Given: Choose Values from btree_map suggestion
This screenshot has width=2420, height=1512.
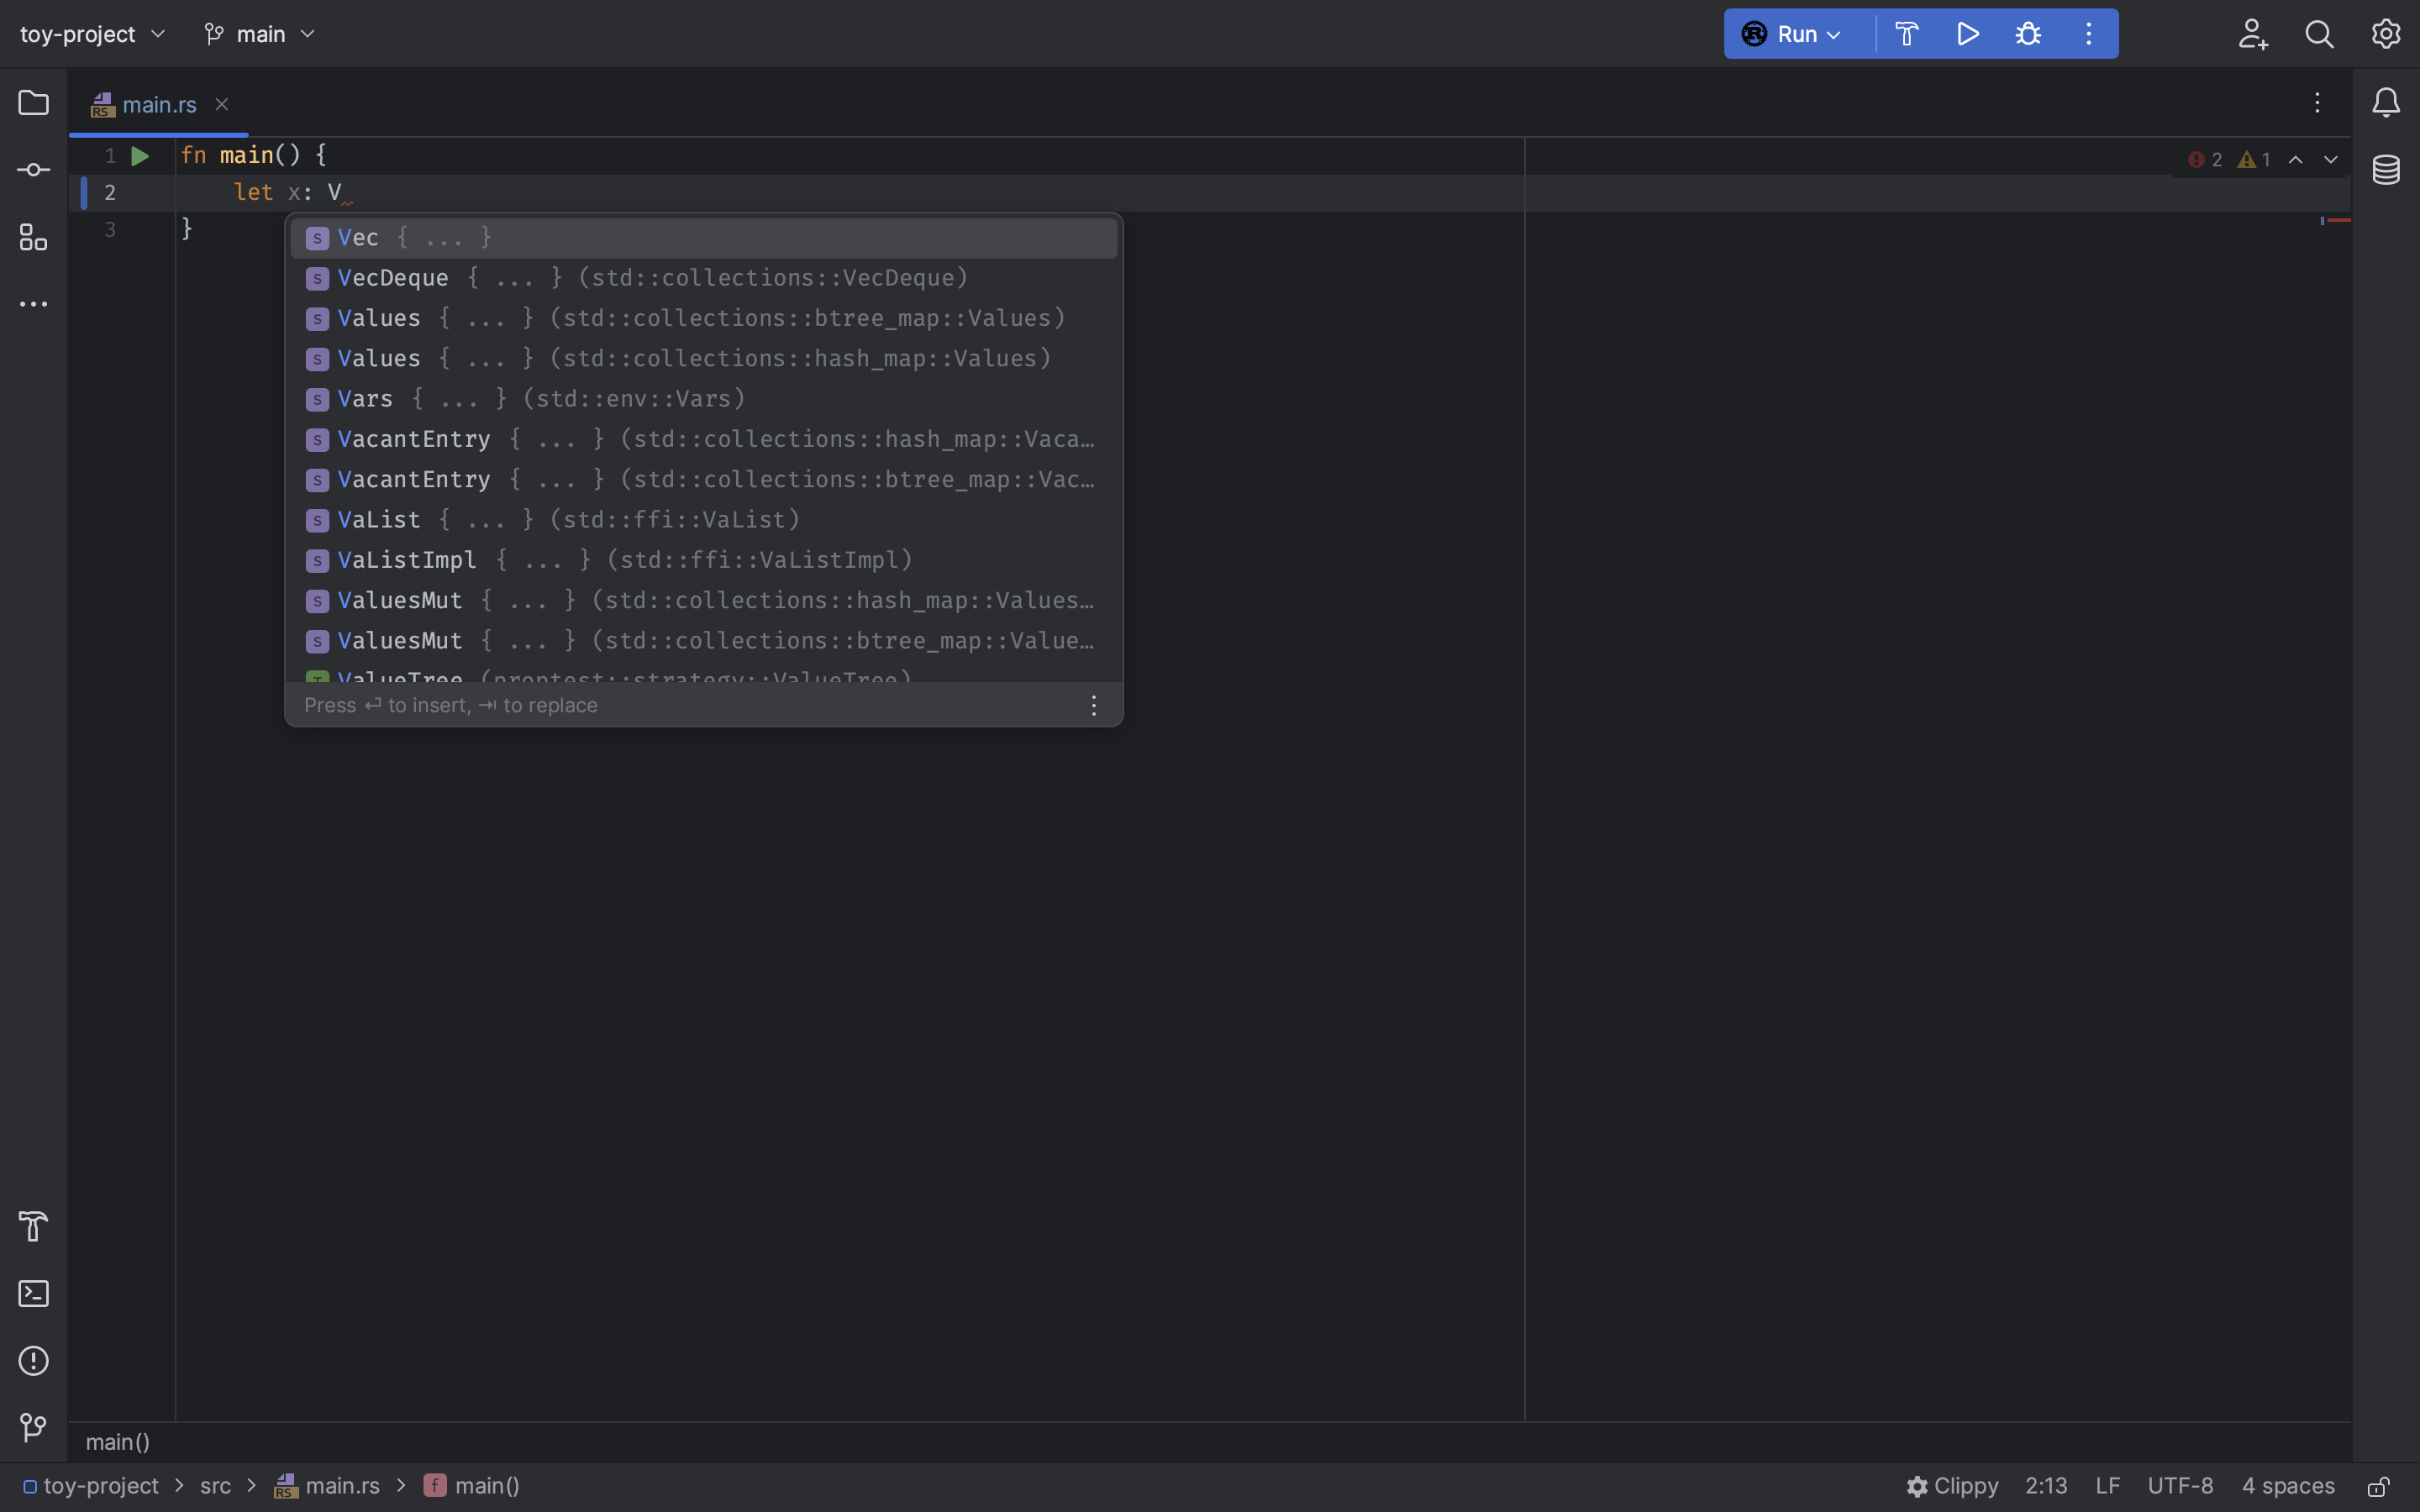Looking at the screenshot, I should coord(703,318).
